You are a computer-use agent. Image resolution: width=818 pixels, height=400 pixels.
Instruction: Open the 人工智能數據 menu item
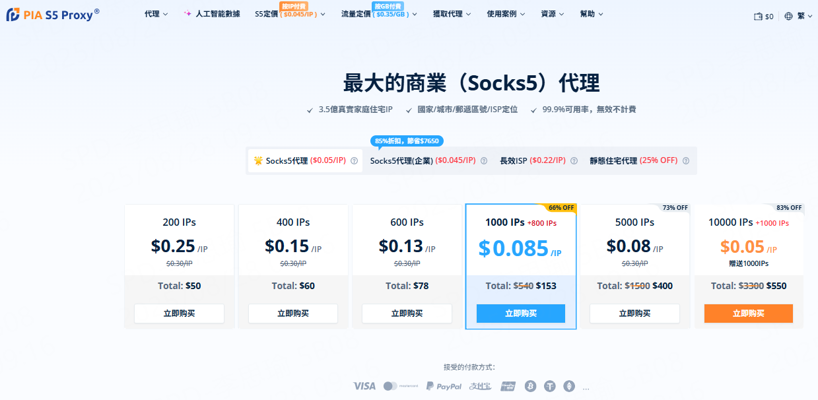[x=212, y=14]
